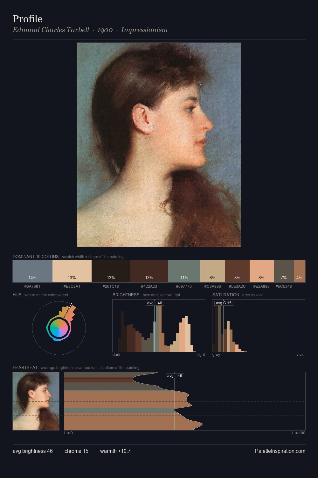
Task: Click the 'L = 0' axis label
Action: point(68,433)
